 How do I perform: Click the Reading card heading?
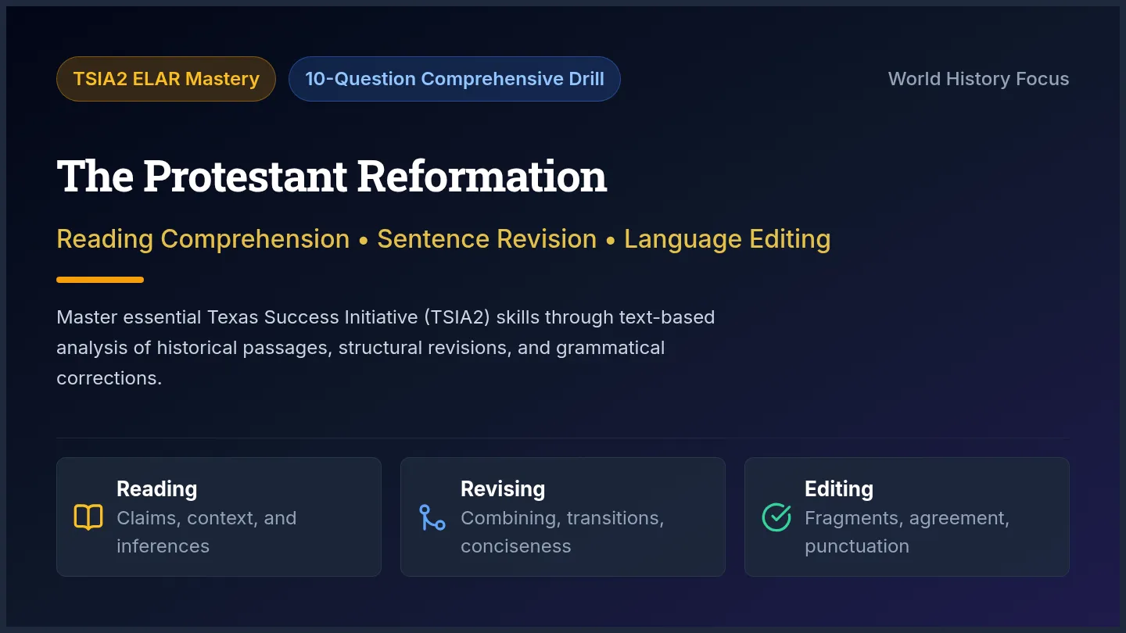pos(156,489)
